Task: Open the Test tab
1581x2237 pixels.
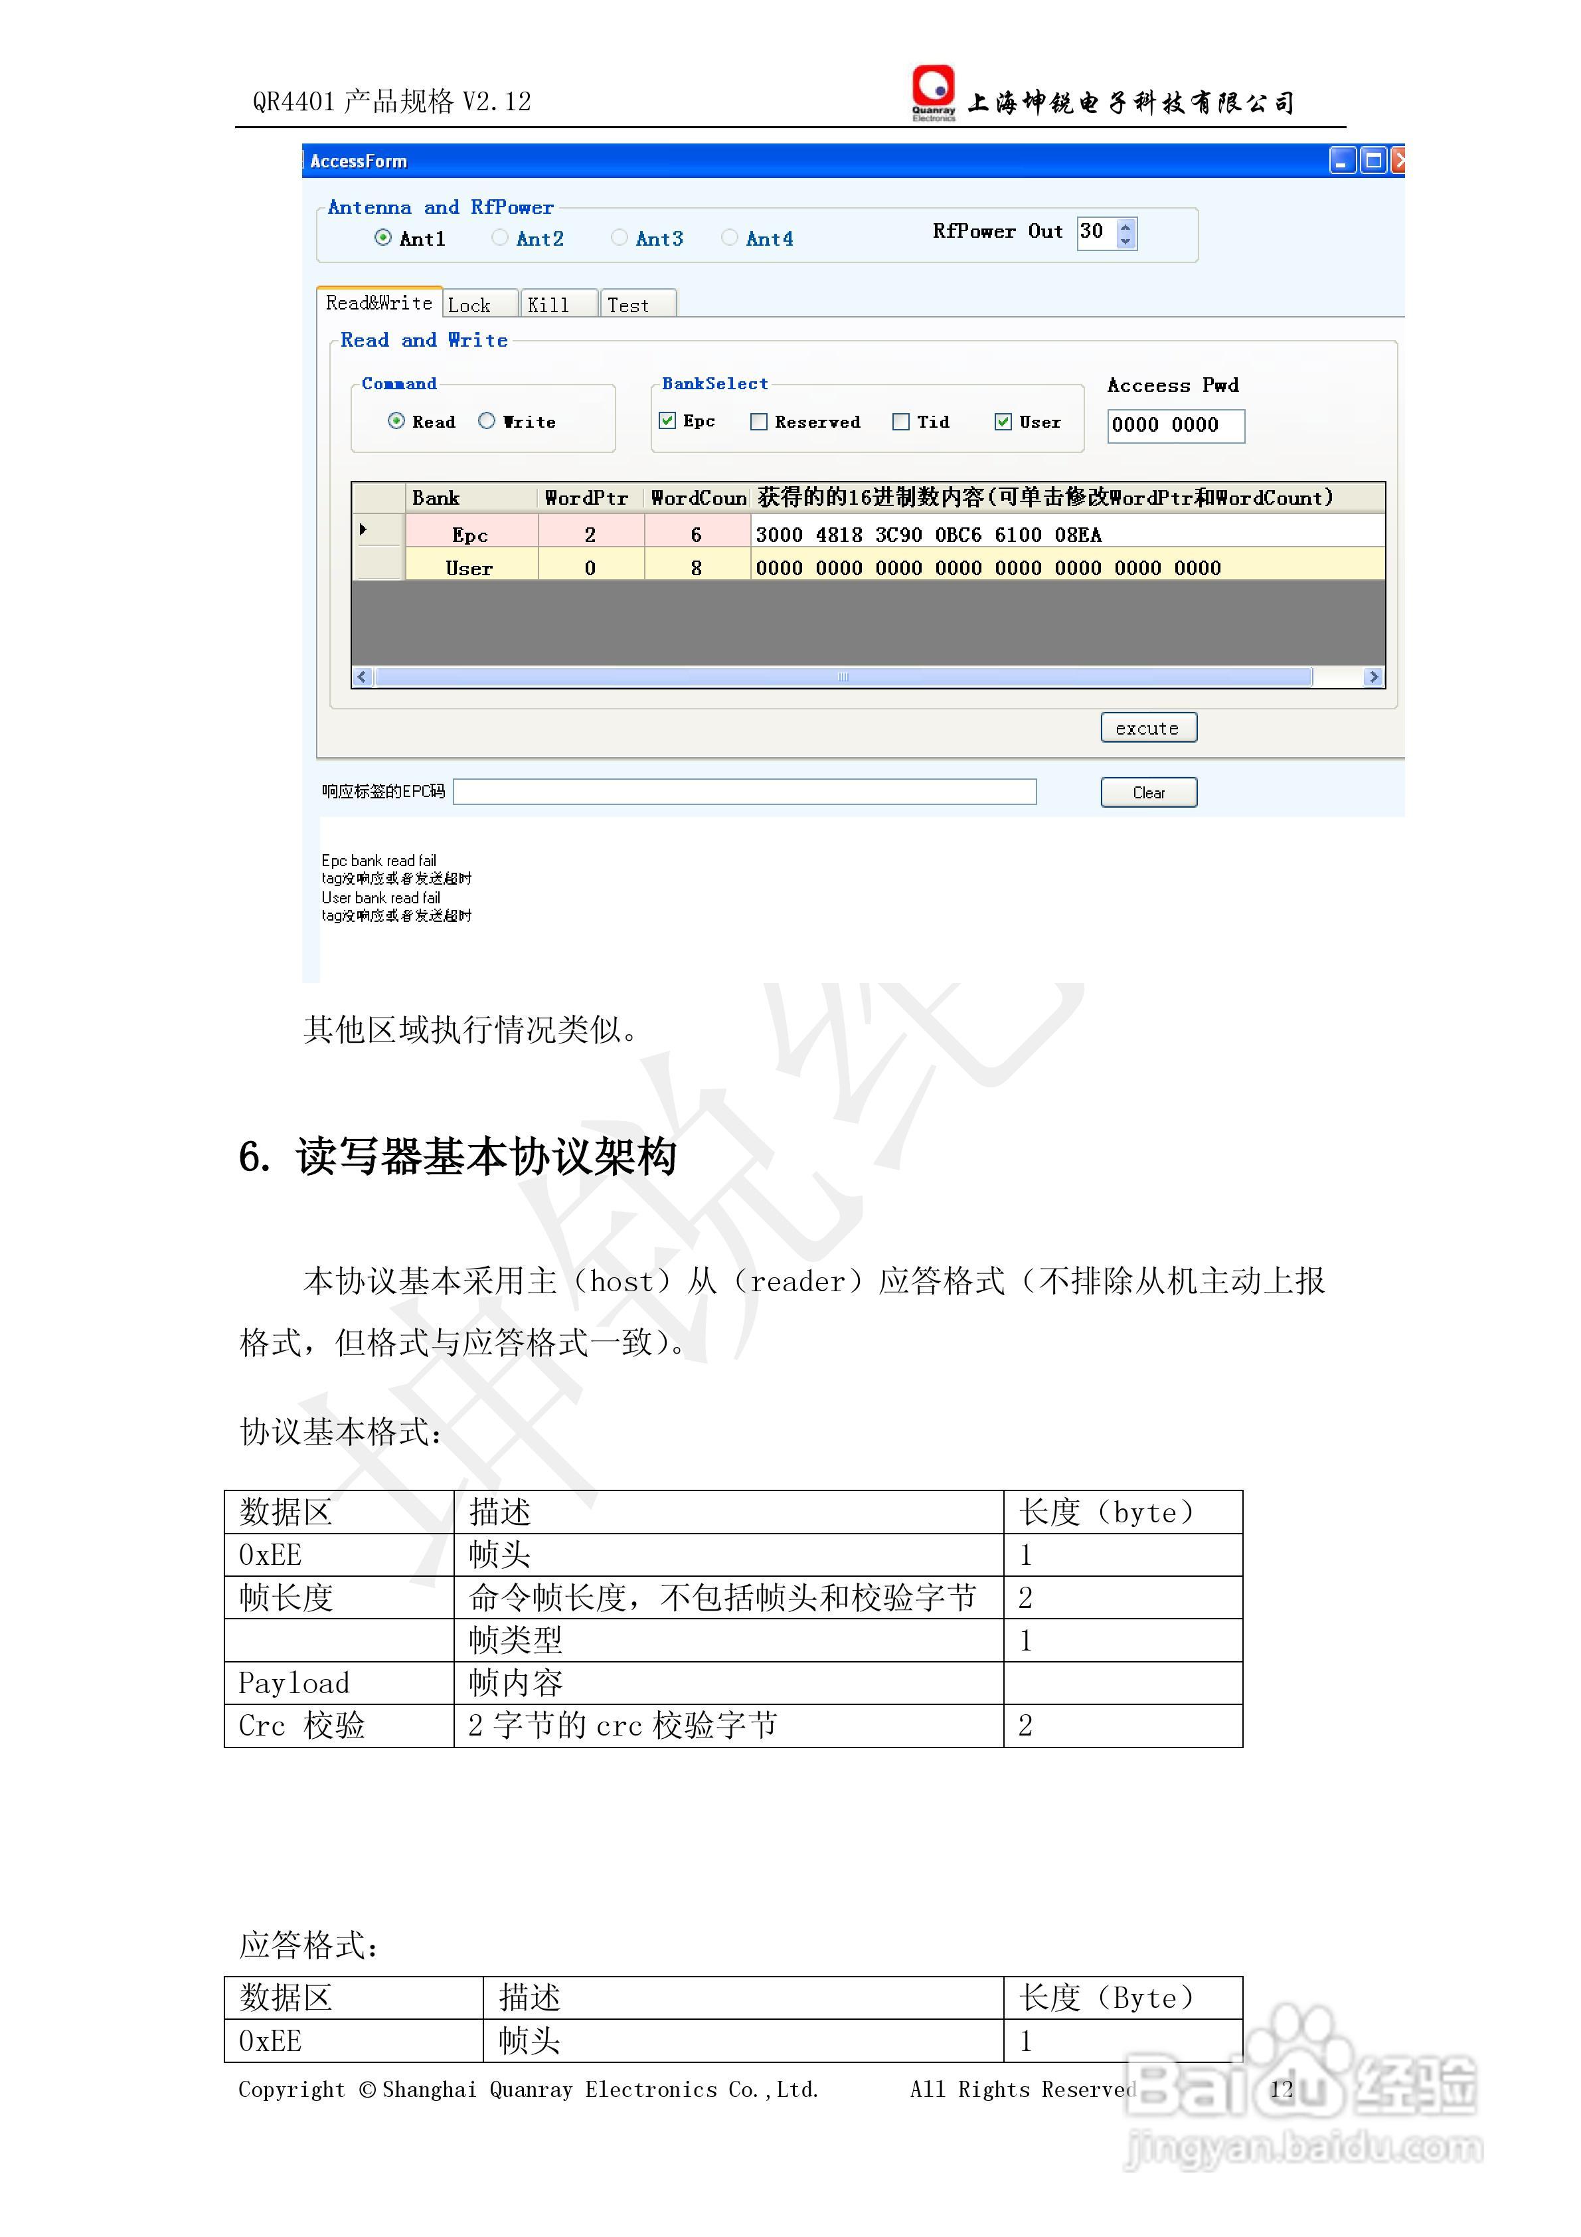Action: 638,305
